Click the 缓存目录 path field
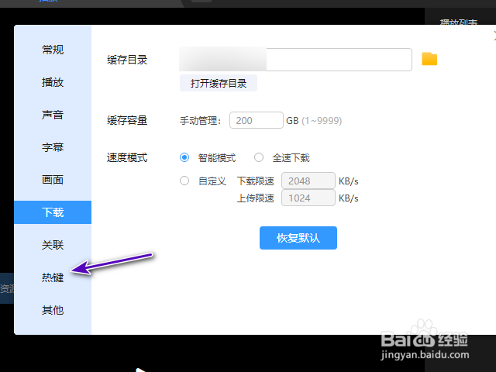Image resolution: width=496 pixels, height=372 pixels. (295, 60)
